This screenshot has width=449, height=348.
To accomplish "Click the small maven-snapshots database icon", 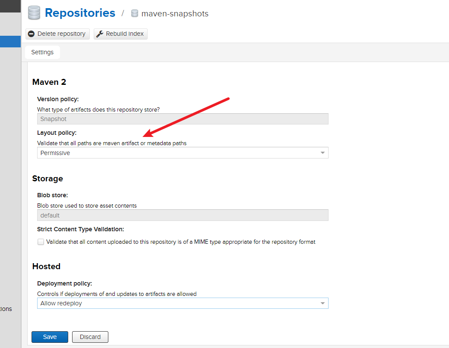I will (135, 14).
